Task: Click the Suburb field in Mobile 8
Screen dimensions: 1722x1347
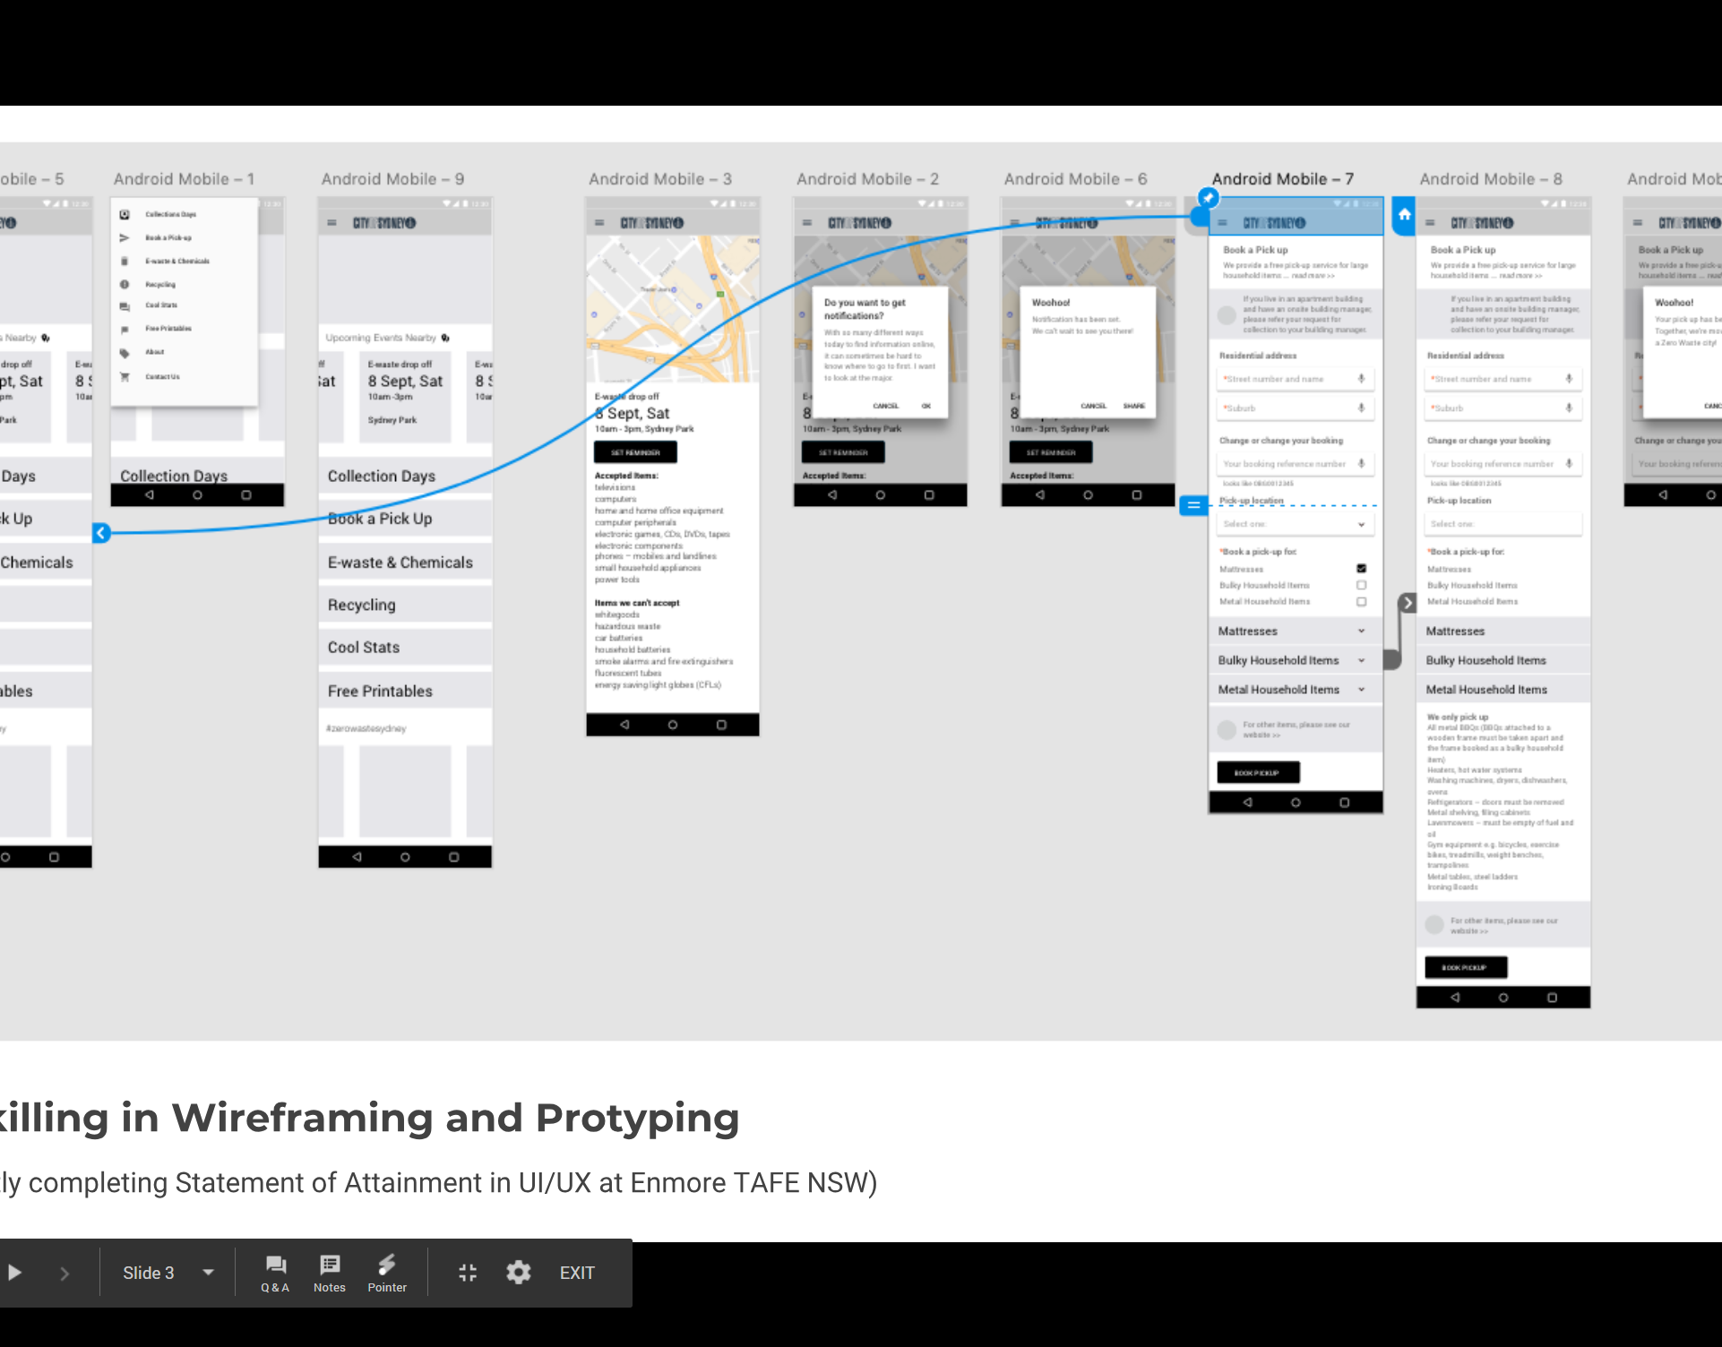Action: (1502, 408)
